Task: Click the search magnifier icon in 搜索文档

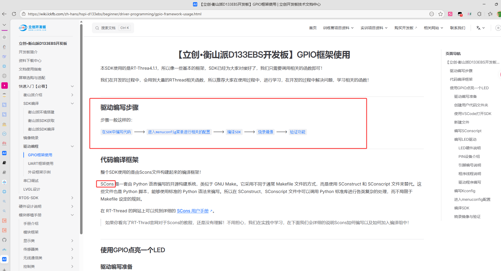Action: point(97,28)
